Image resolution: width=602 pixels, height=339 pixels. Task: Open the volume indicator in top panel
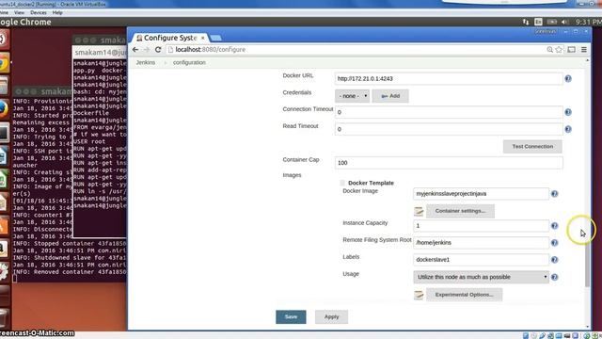(x=564, y=22)
